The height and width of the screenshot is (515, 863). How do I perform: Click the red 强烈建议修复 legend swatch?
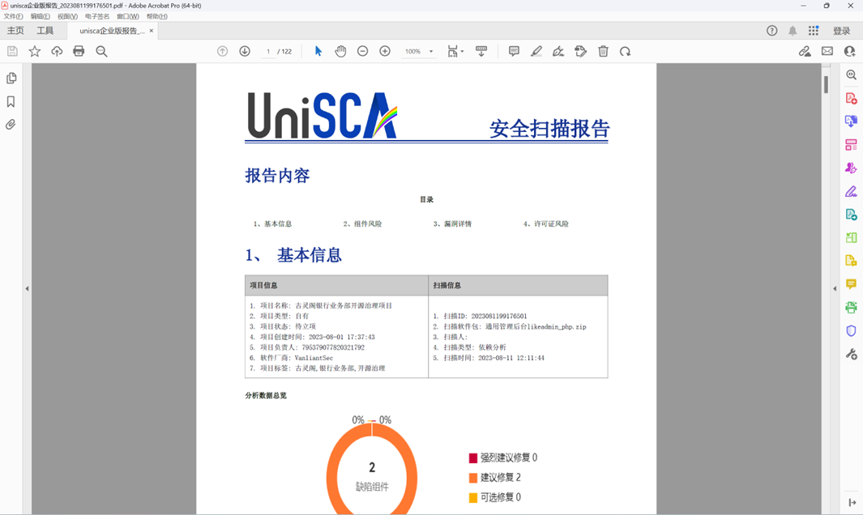(x=472, y=458)
